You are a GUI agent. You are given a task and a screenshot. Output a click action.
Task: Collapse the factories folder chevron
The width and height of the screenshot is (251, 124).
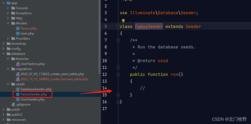click(8, 59)
